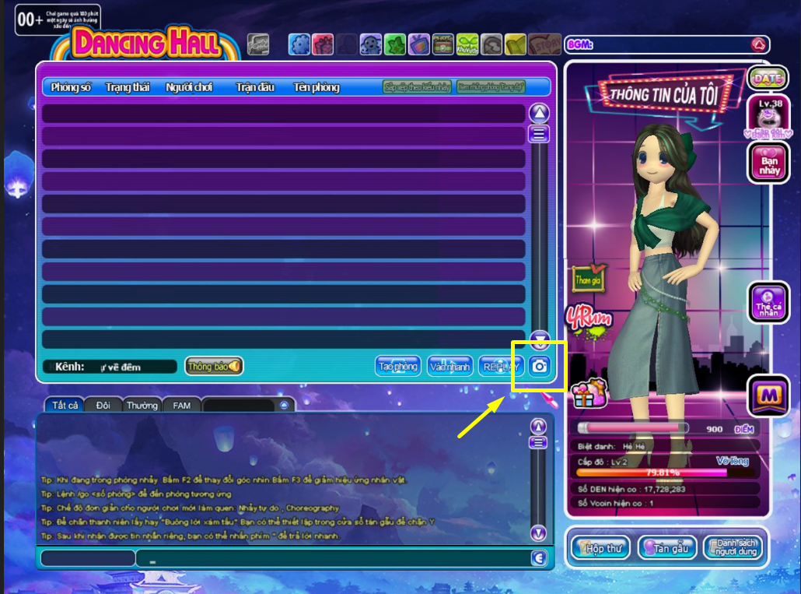This screenshot has width=801, height=594.
Task: Open the chat panel menu button below the up arrow
Action: point(538,443)
